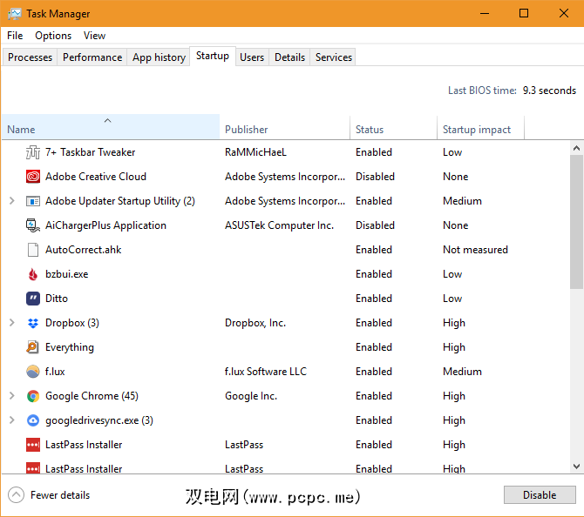
Task: Click Disabled status of Adobe Creative Cloud
Action: click(x=375, y=177)
